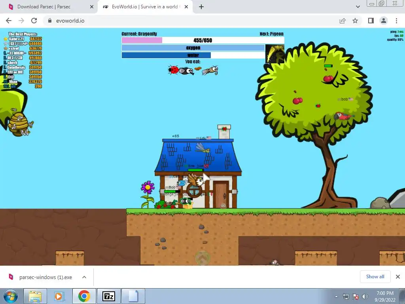This screenshot has width=405, height=304.
Task: Click the wooden house door
Action: (220, 194)
